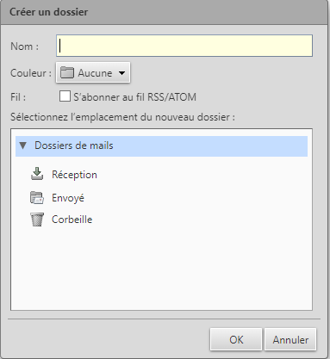Click the Aucune text in the color selector
The width and height of the screenshot is (330, 359).
click(x=95, y=73)
